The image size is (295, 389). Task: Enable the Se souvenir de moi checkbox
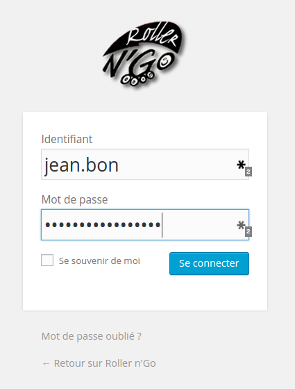(x=47, y=260)
